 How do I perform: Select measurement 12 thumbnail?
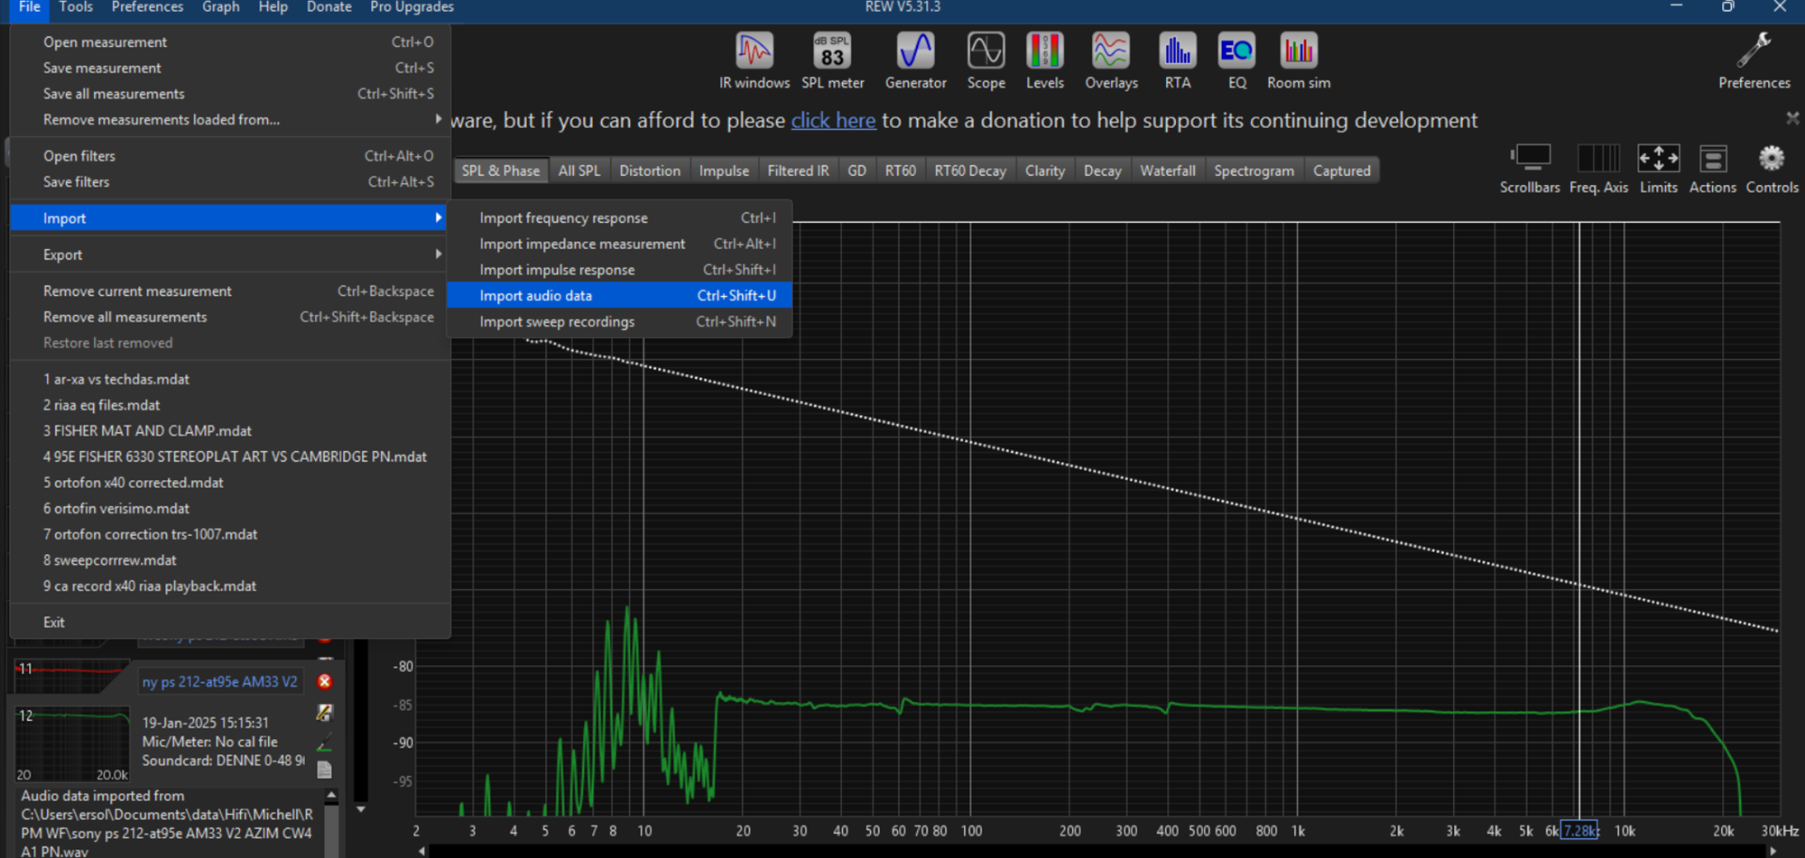(x=72, y=743)
